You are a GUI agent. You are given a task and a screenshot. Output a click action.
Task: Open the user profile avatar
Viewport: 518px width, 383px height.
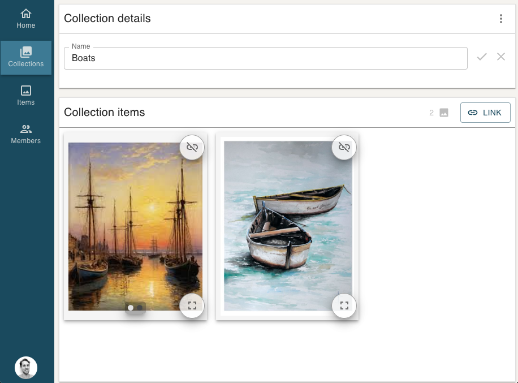(26, 368)
